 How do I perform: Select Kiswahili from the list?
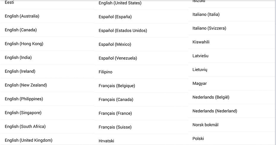pos(201,42)
